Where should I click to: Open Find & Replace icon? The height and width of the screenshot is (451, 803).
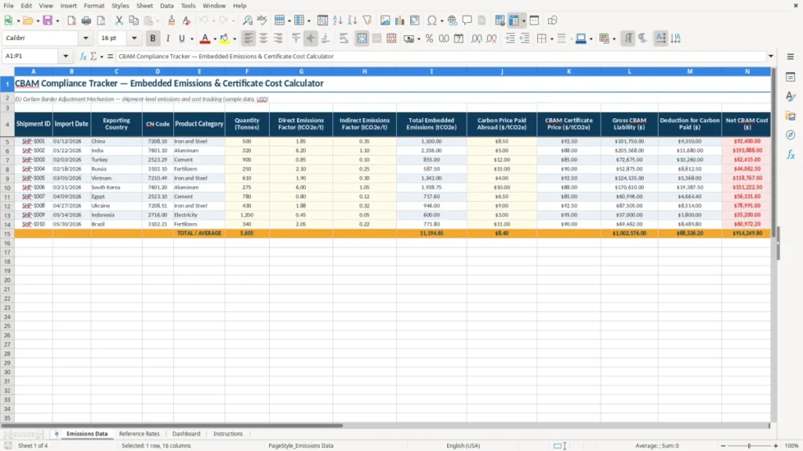pyautogui.click(x=247, y=20)
